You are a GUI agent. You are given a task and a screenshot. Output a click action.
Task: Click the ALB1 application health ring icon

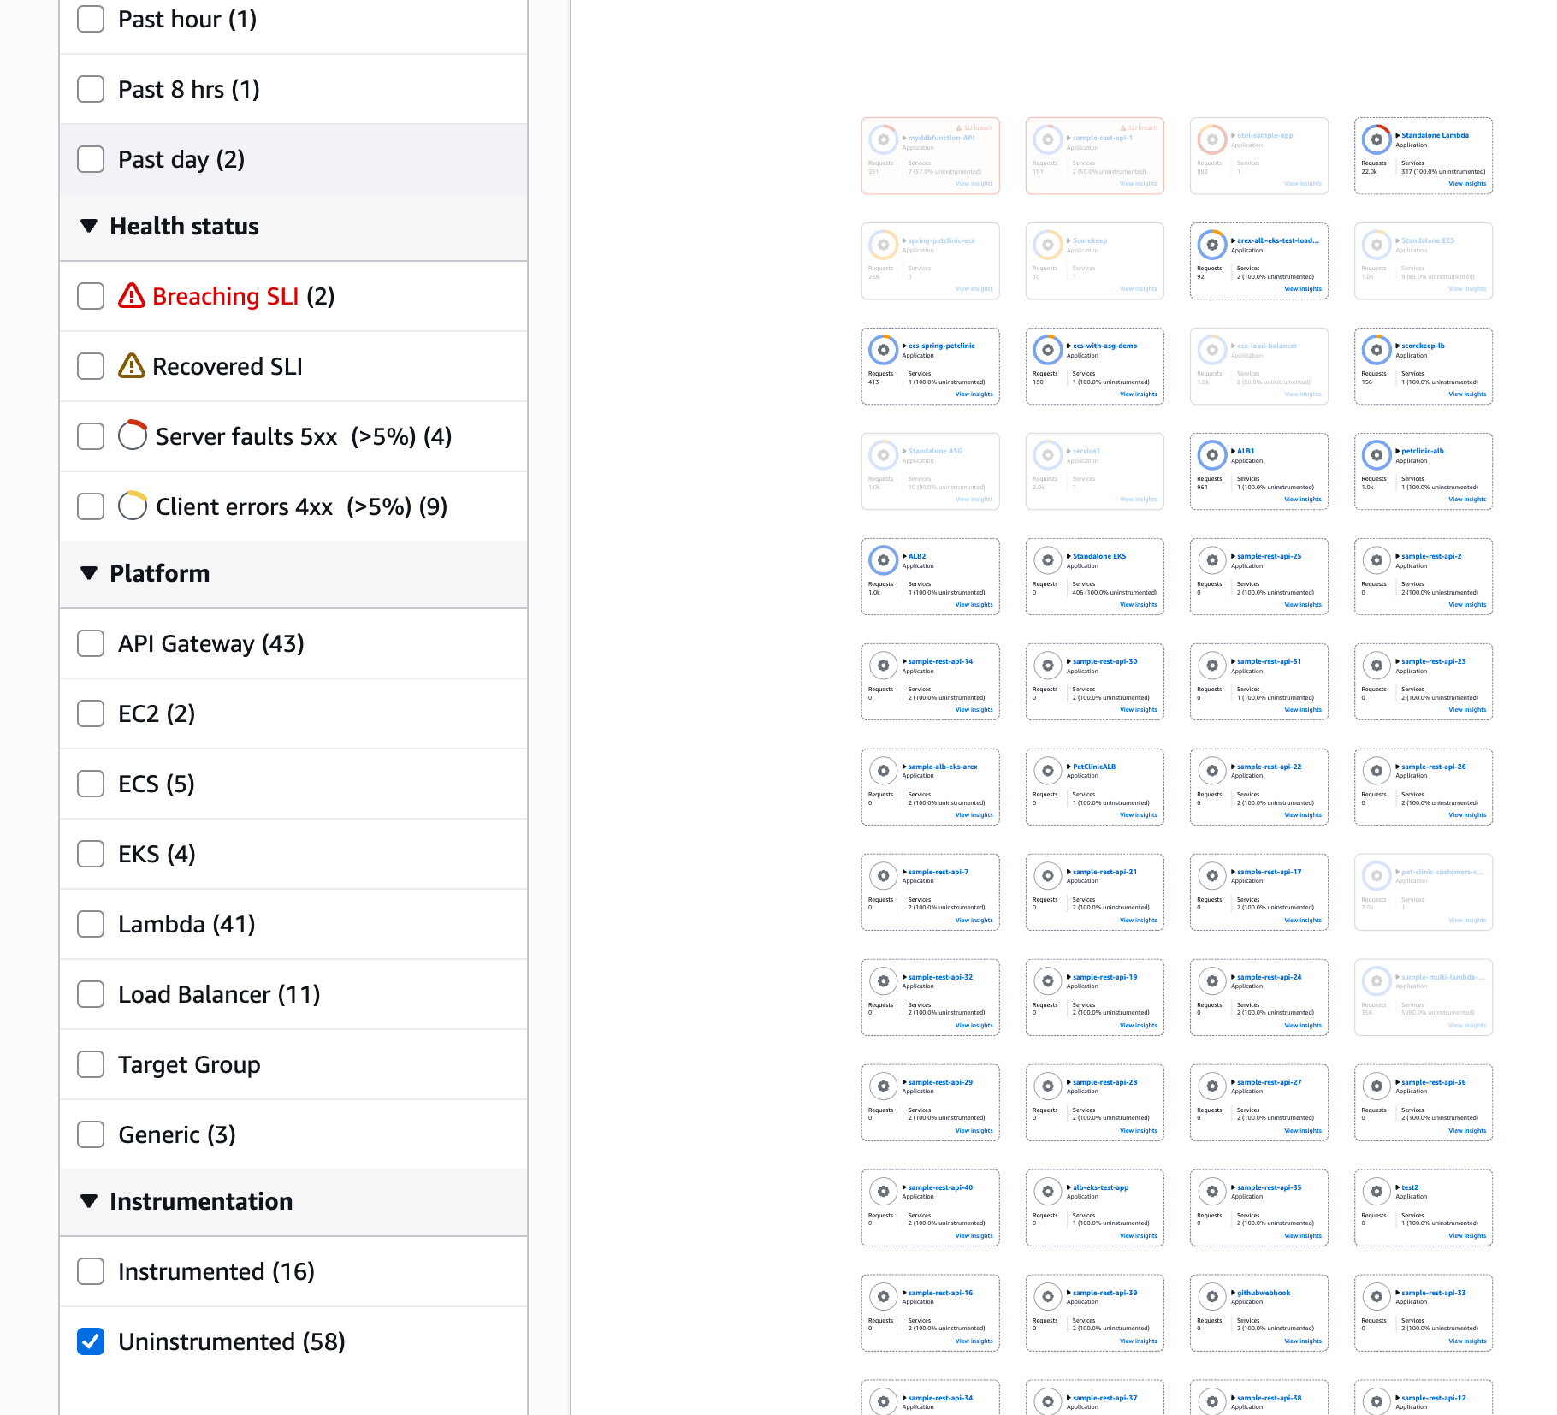pos(1211,455)
